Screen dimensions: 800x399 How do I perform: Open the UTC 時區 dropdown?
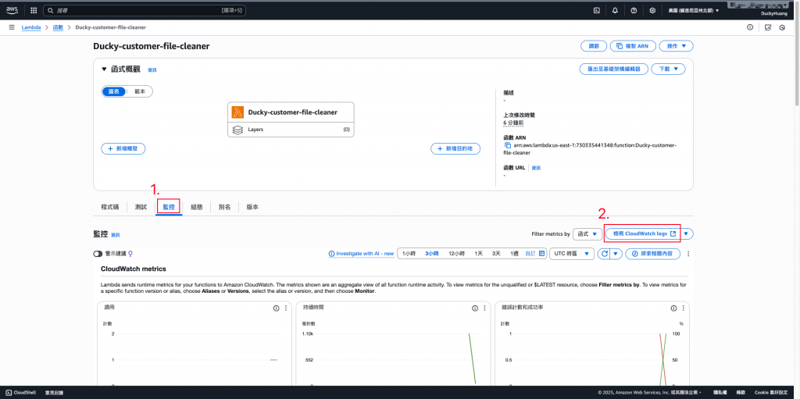(572, 254)
